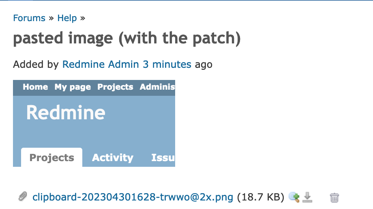Click the 'Activity' tab in pasted image
The width and height of the screenshot is (373, 209).
[113, 158]
